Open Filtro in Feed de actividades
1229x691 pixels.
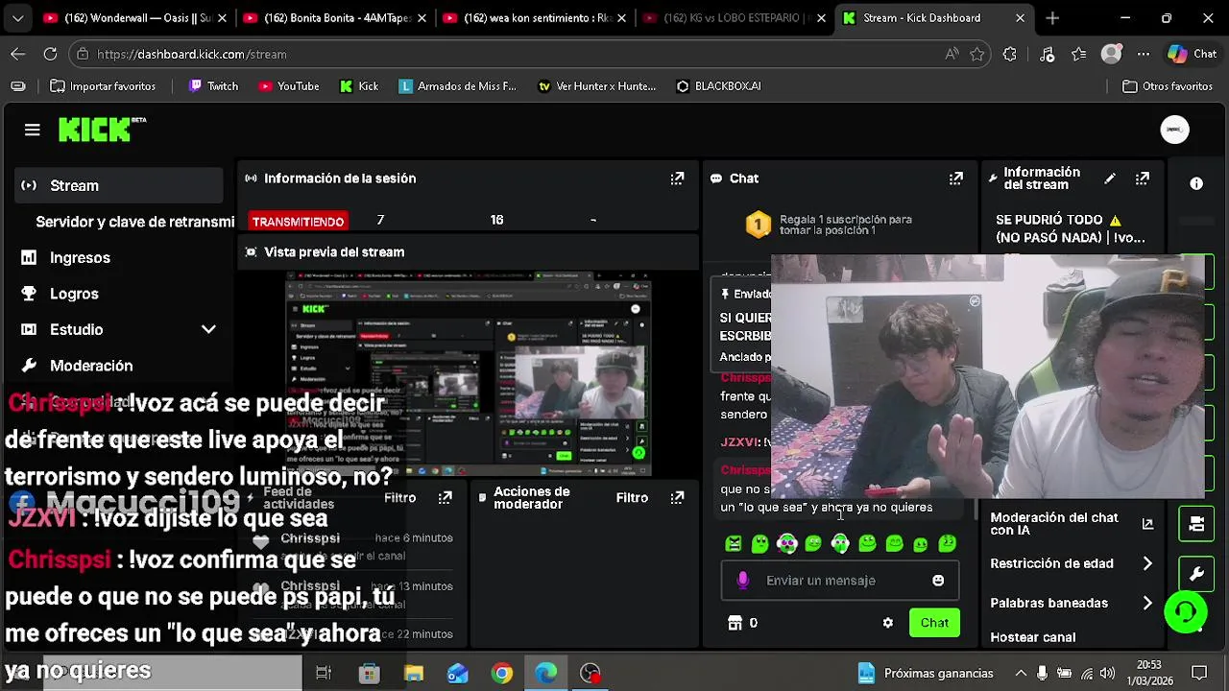click(x=399, y=498)
